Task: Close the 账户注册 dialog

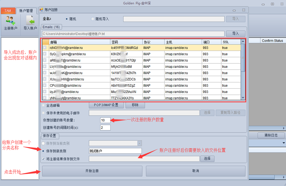Action: tap(244, 10)
